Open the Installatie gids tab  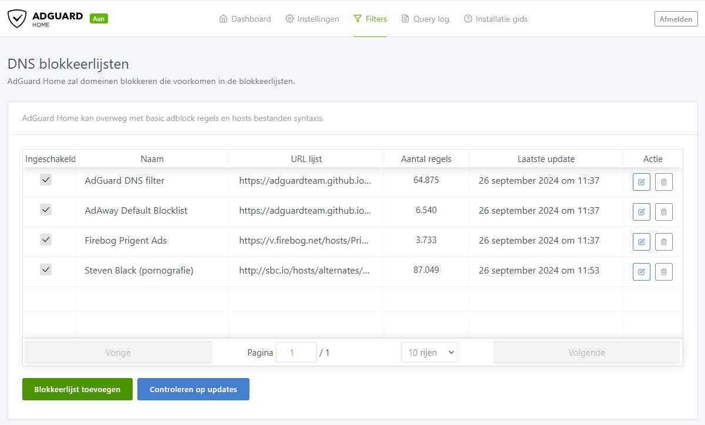tap(495, 19)
